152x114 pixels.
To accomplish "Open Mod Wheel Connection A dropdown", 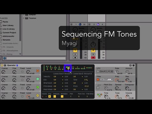I will tap(58, 90).
